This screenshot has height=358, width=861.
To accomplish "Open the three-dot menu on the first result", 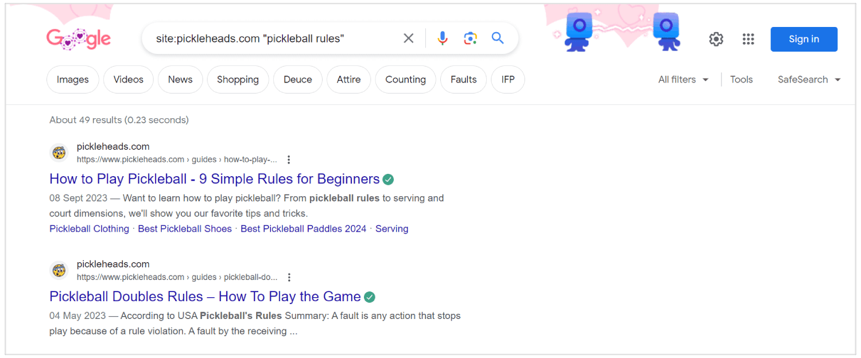I will click(x=289, y=159).
